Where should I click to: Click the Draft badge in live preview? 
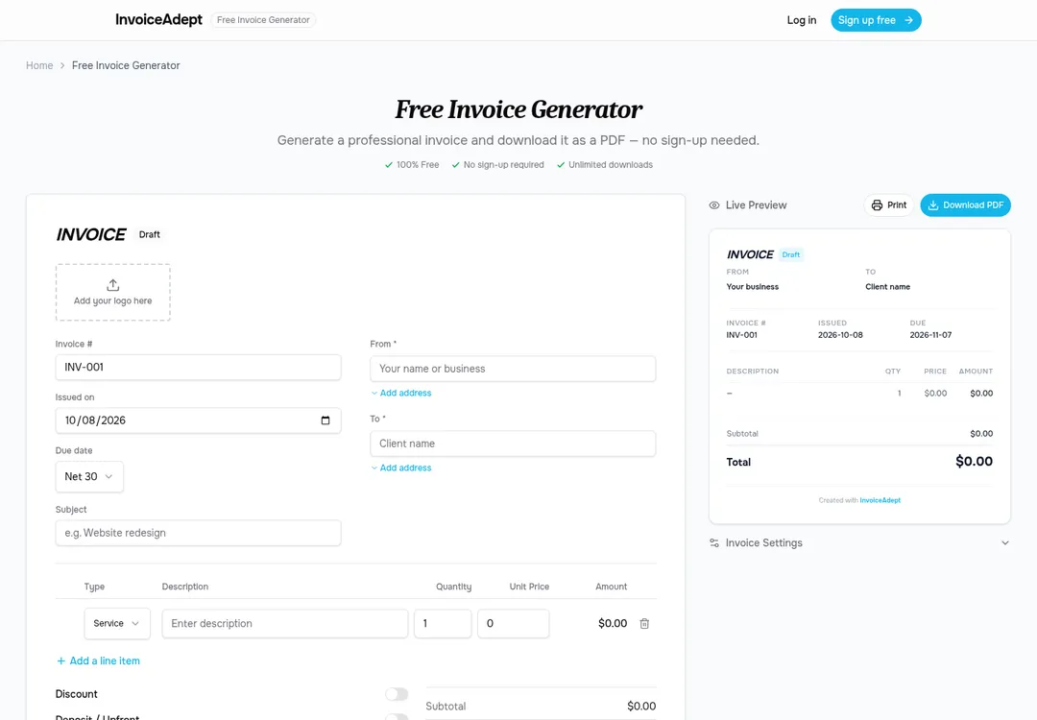pyautogui.click(x=791, y=254)
